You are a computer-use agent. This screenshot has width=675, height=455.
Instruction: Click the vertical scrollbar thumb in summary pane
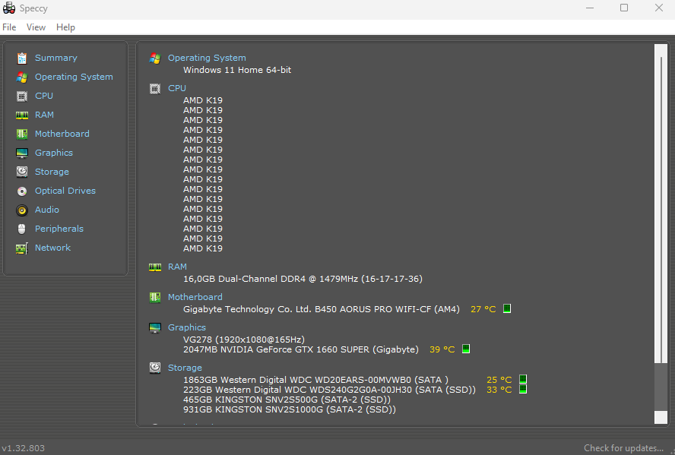(661, 210)
